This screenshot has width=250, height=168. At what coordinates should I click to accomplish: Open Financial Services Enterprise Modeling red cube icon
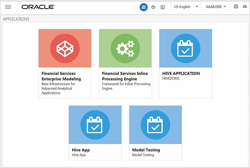pos(65,48)
